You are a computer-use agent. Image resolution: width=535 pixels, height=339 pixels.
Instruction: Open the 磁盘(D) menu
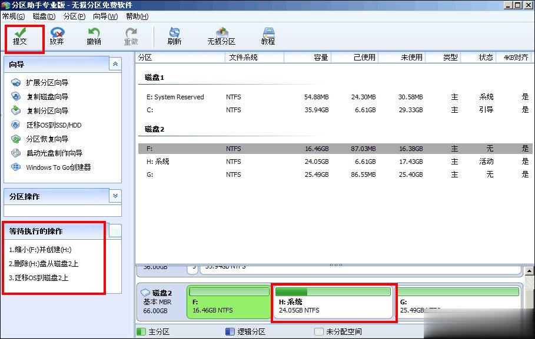click(x=44, y=16)
